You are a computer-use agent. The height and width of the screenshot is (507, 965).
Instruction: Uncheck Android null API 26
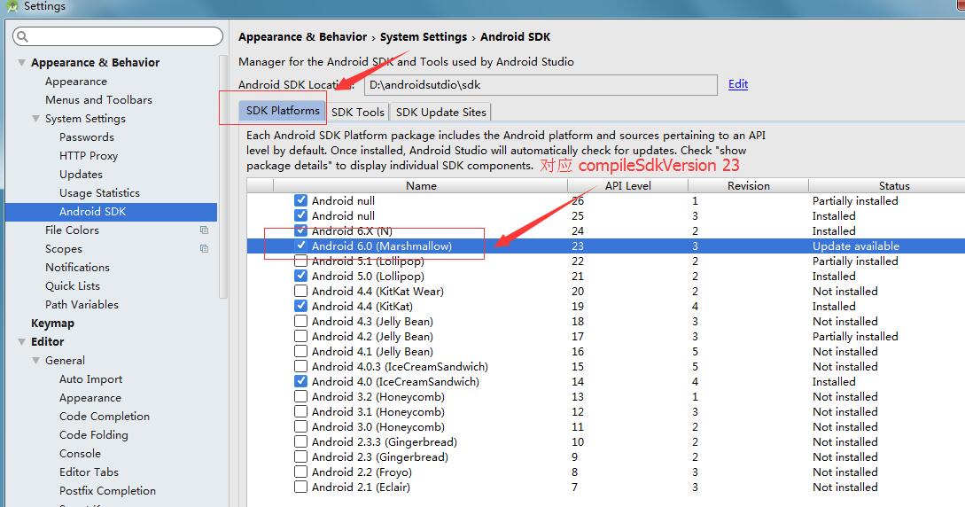coord(300,200)
